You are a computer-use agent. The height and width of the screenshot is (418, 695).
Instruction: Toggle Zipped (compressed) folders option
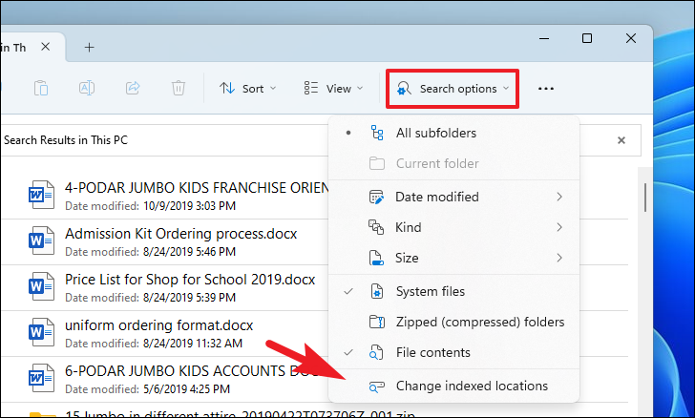click(453, 322)
